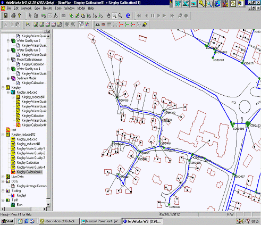Click the Model Calibration run grey icon
Image resolution: width=261 pixels, height=225 pixels.
[13, 60]
